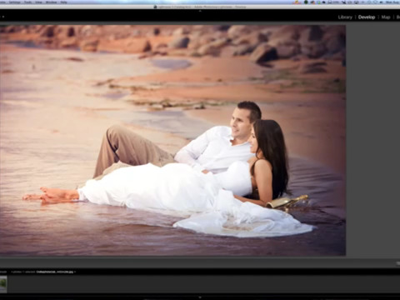Click the cloud icon in menu bar
This screenshot has height=300, width=400.
tap(323, 2)
